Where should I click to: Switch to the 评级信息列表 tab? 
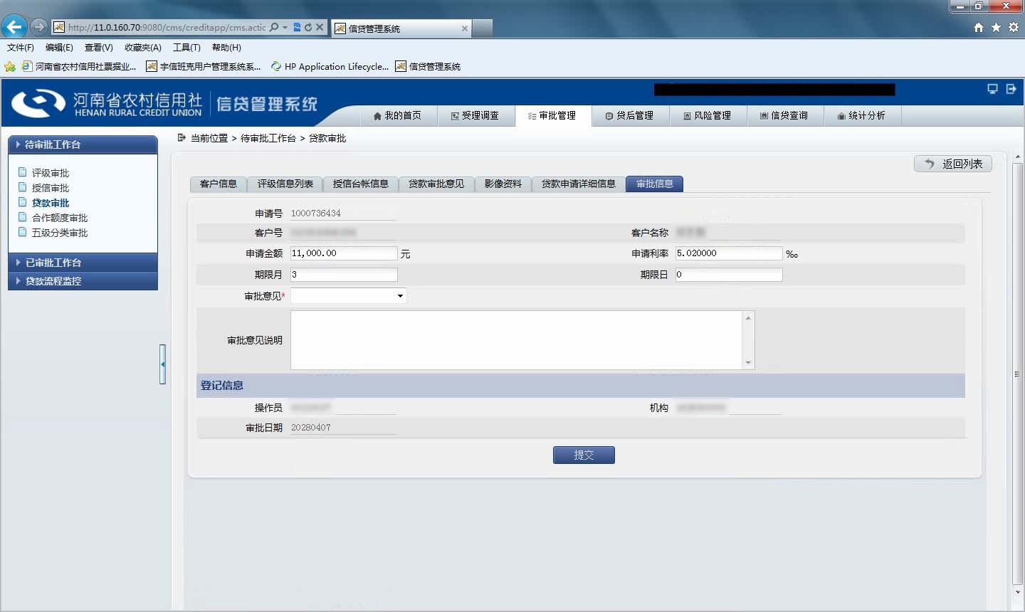point(285,184)
